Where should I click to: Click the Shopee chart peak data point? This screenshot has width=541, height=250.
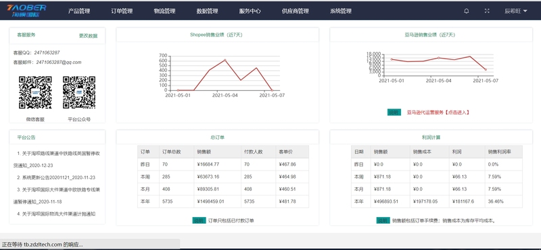[x=225, y=60]
